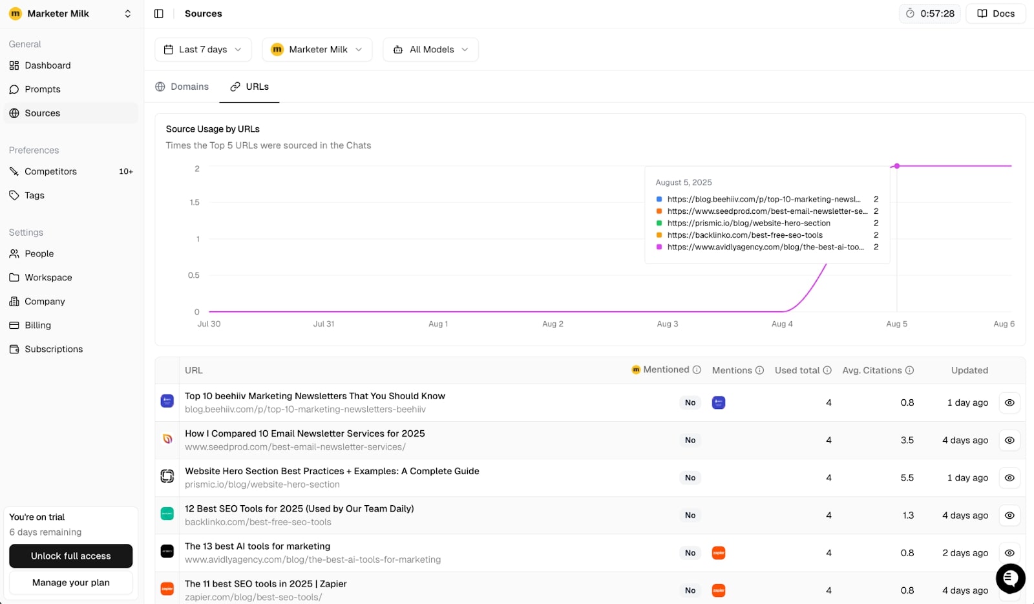View details for backlinko SEO tools row

pos(1009,515)
